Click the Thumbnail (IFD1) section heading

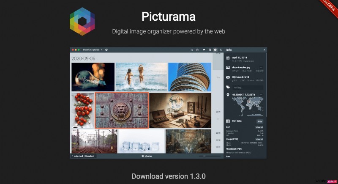tap(234, 149)
